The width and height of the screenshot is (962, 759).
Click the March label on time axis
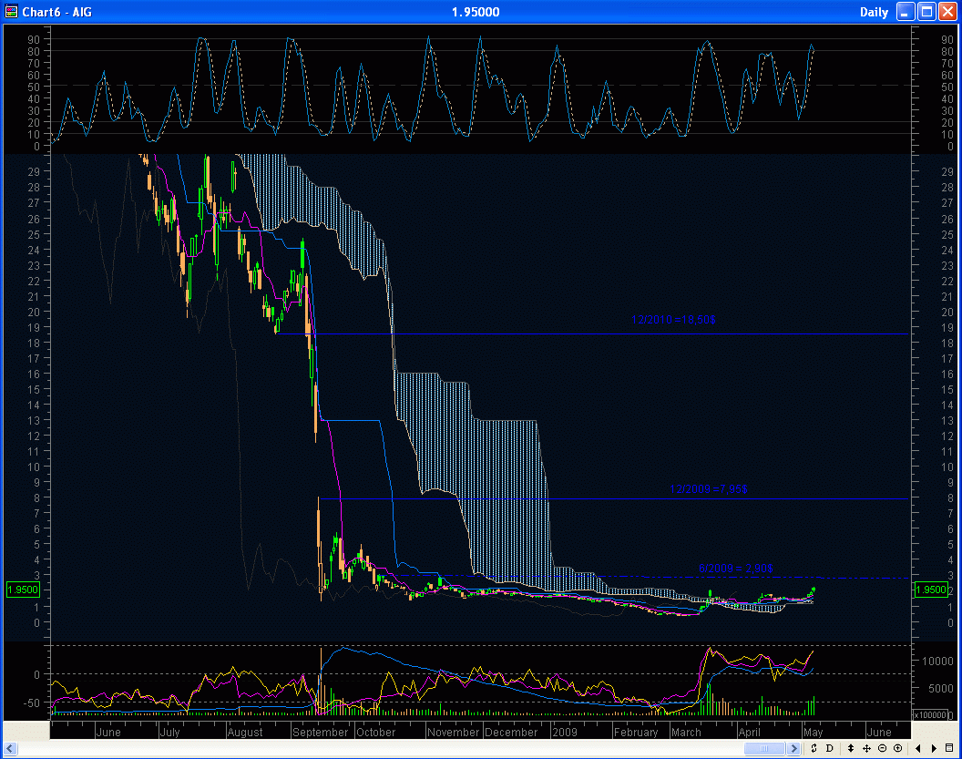686,732
